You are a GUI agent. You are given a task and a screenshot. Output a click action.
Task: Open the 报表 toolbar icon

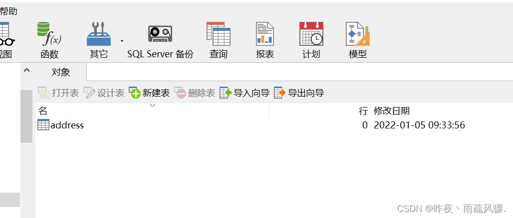point(264,40)
